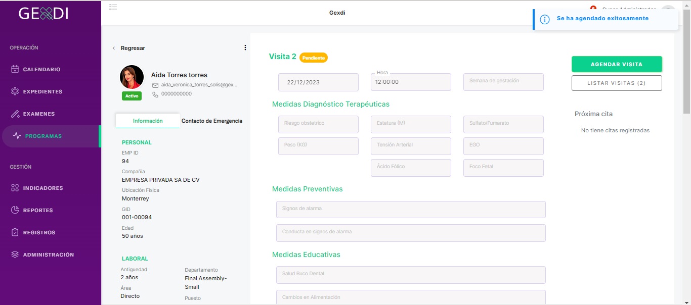Screen dimensions: 691x305
Task: Click the back chevron beside Regresar
Action: point(113,48)
